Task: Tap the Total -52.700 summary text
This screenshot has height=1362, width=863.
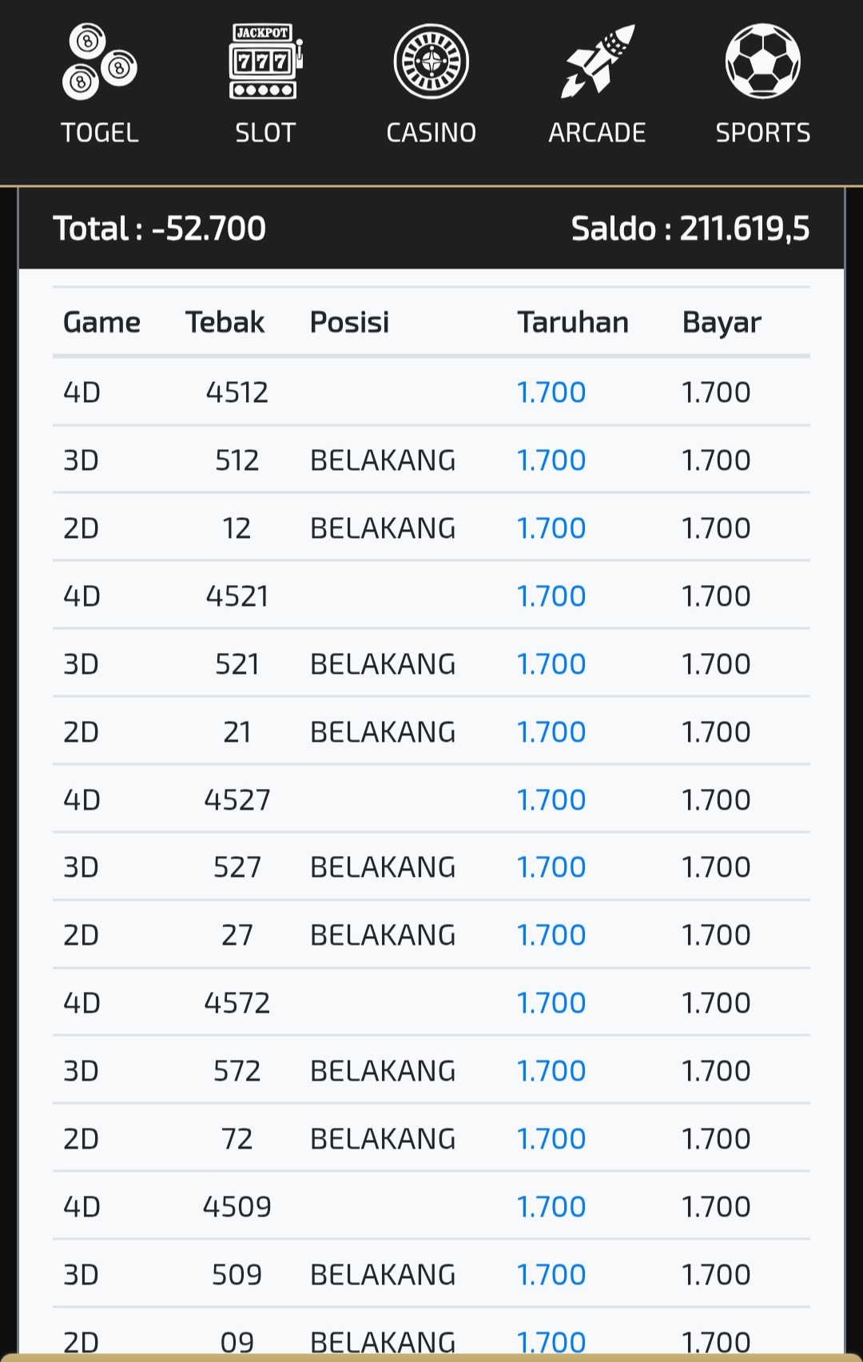Action: [160, 229]
